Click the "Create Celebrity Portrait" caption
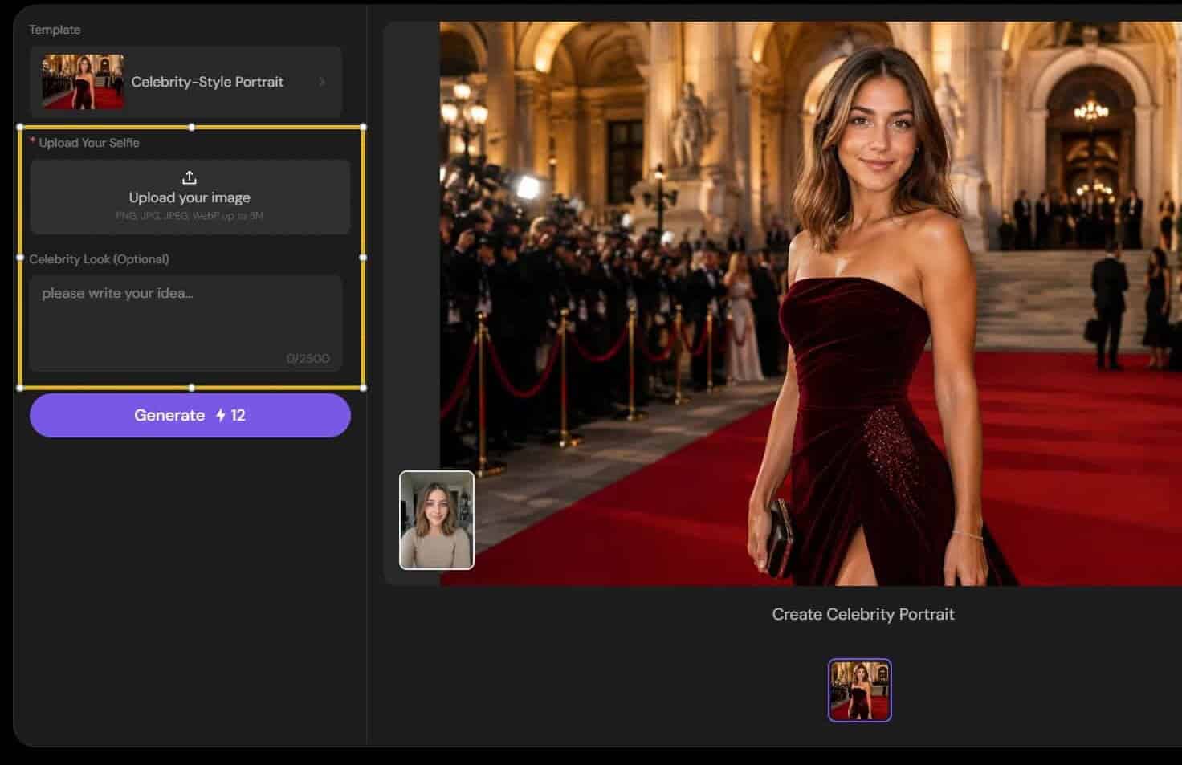The image size is (1182, 765). pos(863,614)
